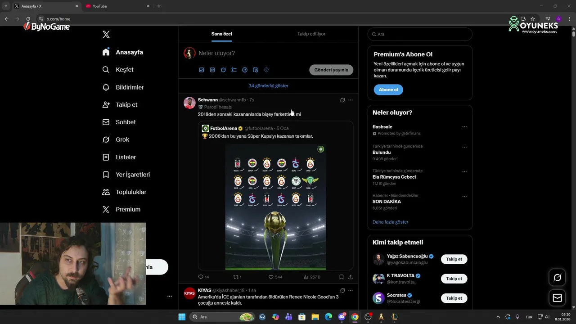The width and height of the screenshot is (576, 324).
Task: View analytics 267 B on Schwann post
Action: click(x=312, y=277)
